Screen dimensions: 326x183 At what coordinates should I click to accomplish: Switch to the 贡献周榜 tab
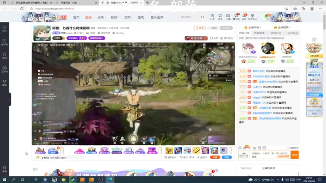pyautogui.click(x=259, y=33)
